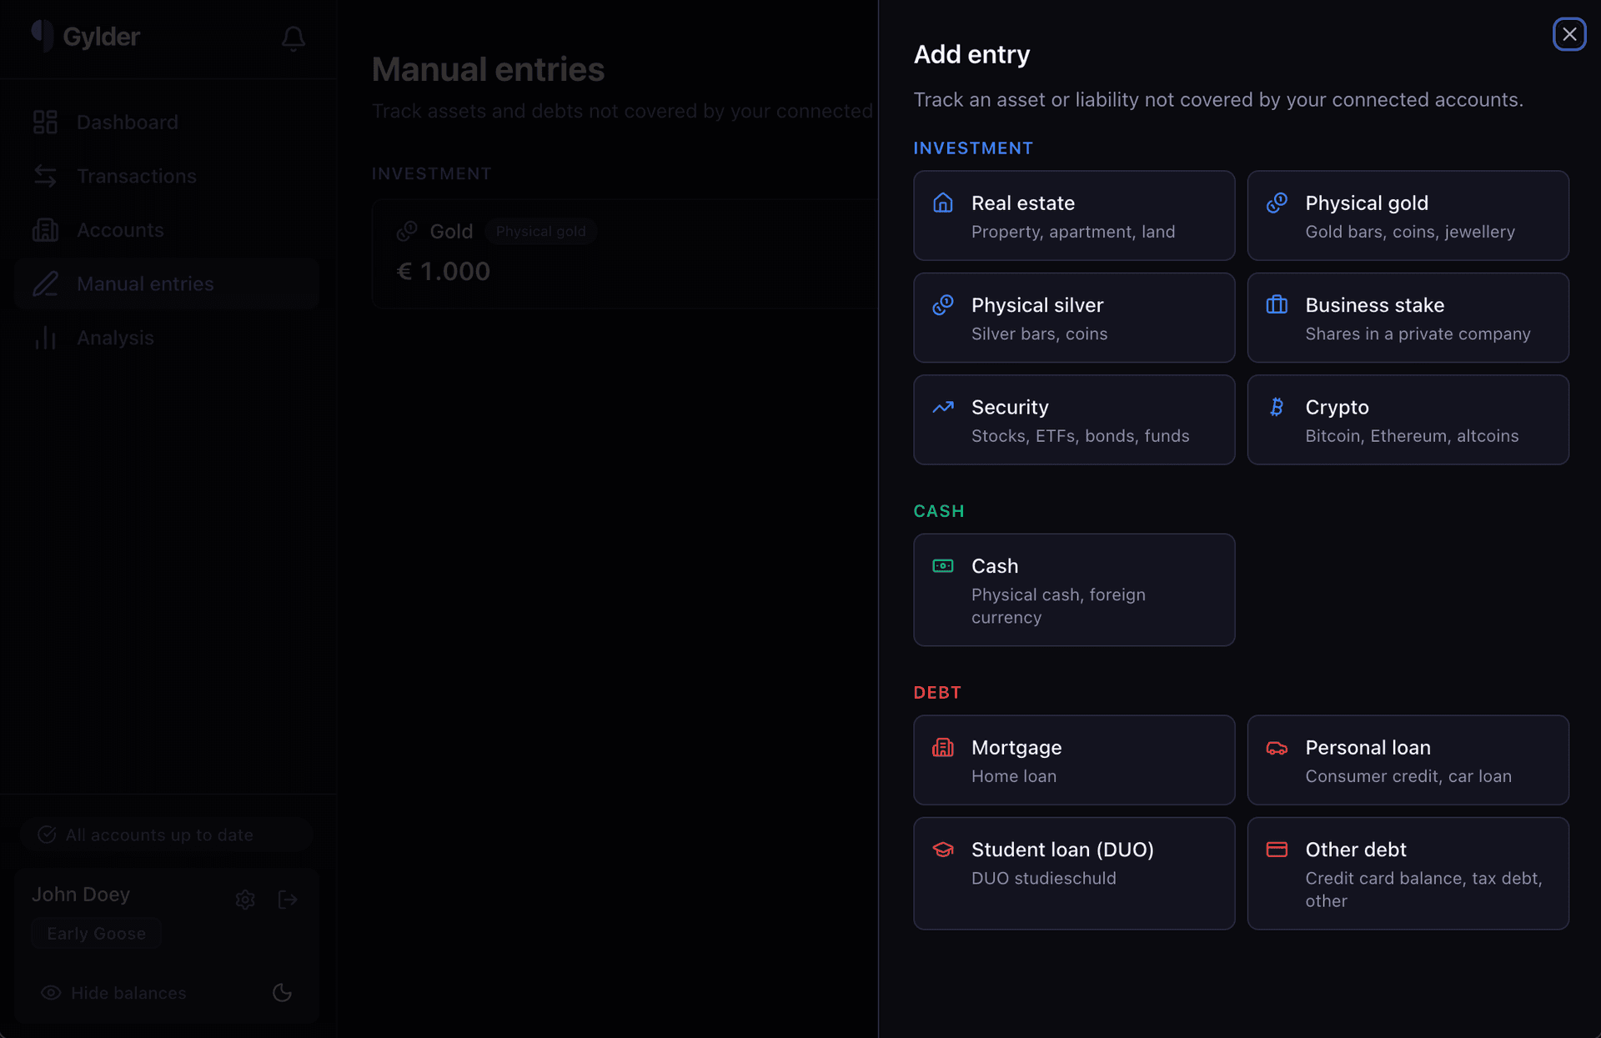
Task: Log out using the sign-out icon
Action: pyautogui.click(x=288, y=899)
